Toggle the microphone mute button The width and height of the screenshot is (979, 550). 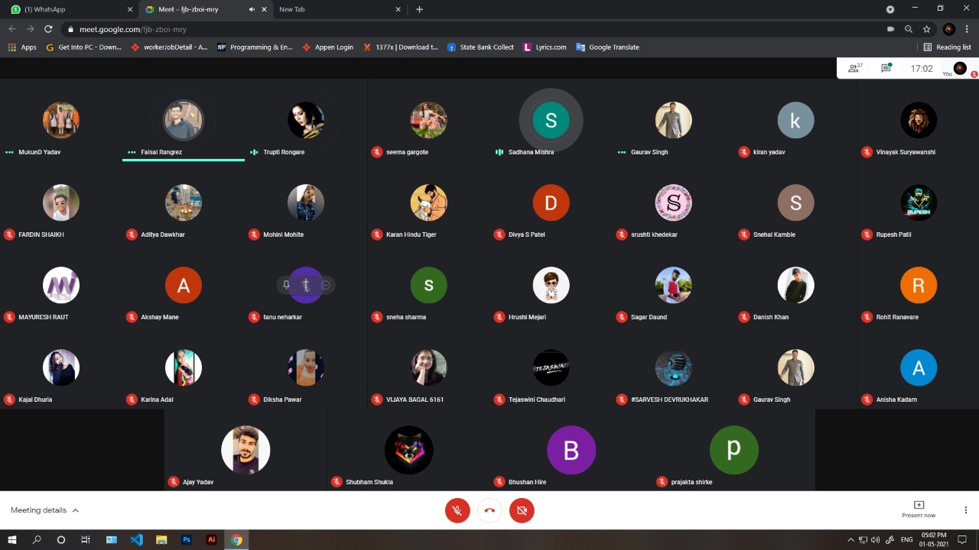[x=457, y=510]
